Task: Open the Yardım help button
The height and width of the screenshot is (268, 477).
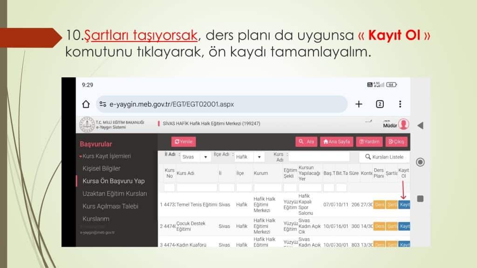Action: pyautogui.click(x=369, y=142)
